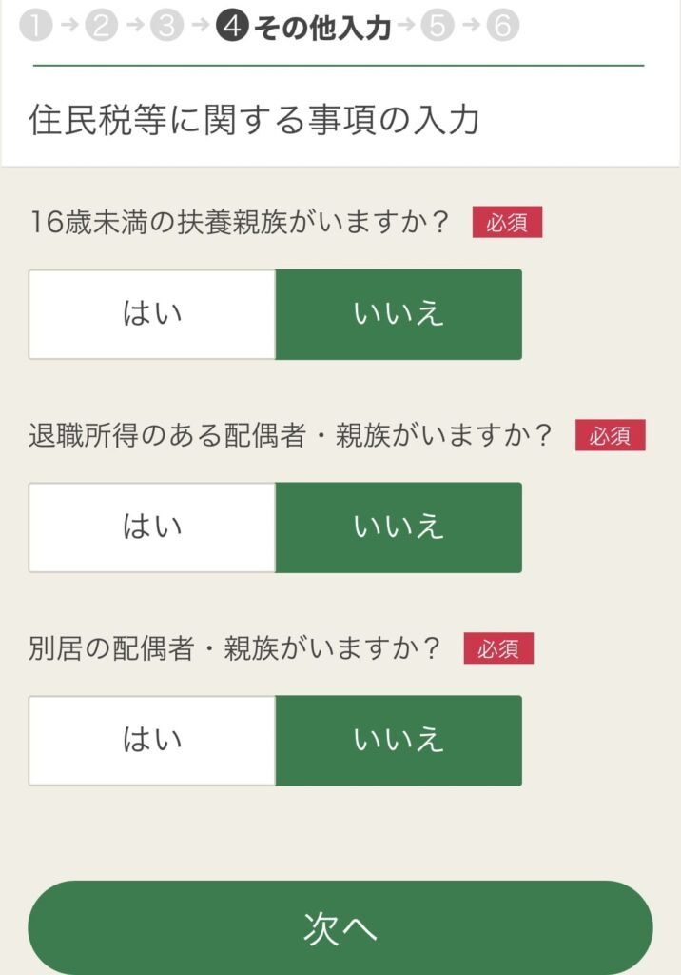Click the step 1 circle indicator
681x975 pixels.
(x=35, y=27)
